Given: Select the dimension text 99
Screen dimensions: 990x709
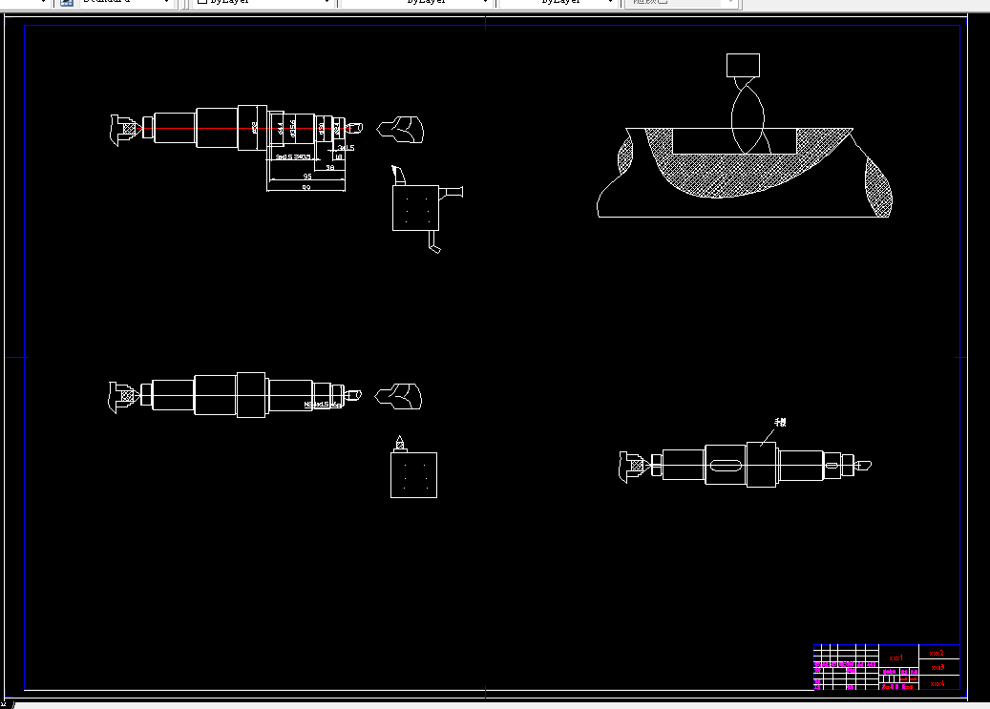Looking at the screenshot, I should pos(306,188).
